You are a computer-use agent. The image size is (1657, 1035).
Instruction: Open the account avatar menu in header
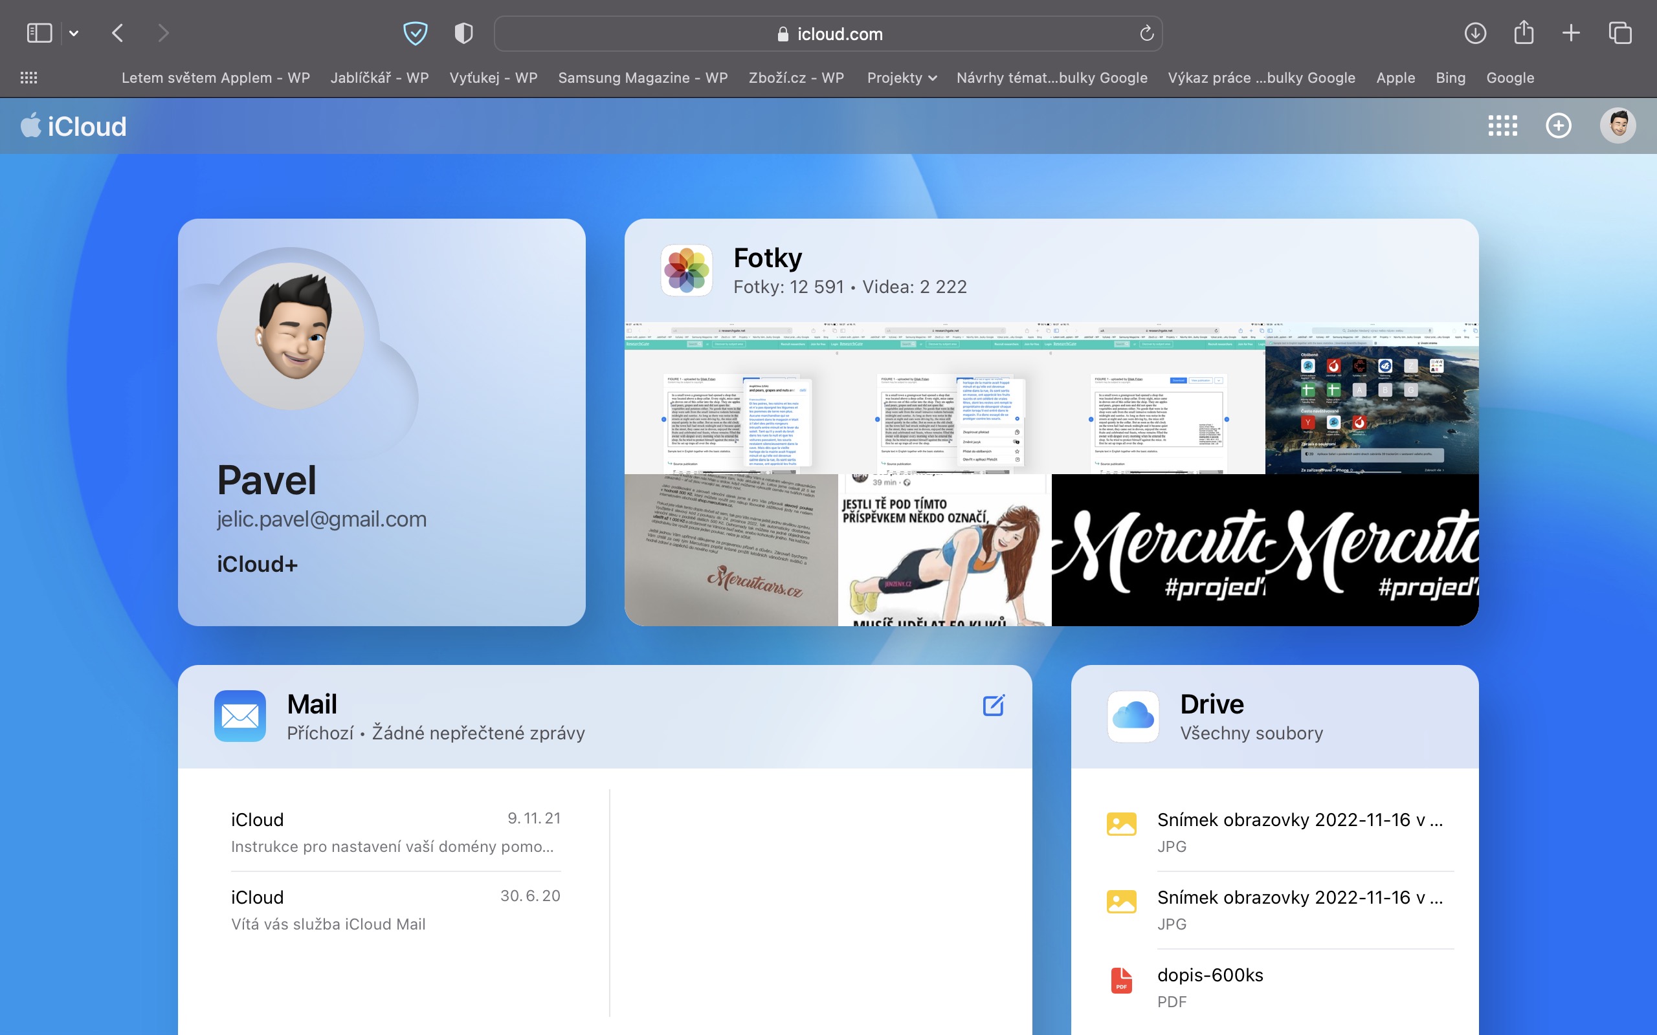pyautogui.click(x=1618, y=126)
